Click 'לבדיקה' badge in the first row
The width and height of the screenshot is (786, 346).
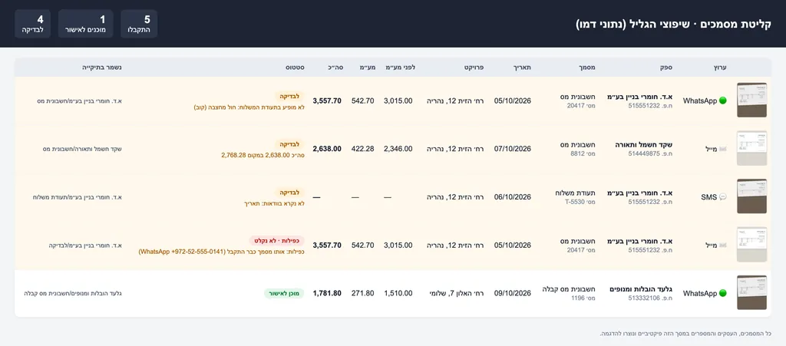pyautogui.click(x=289, y=96)
